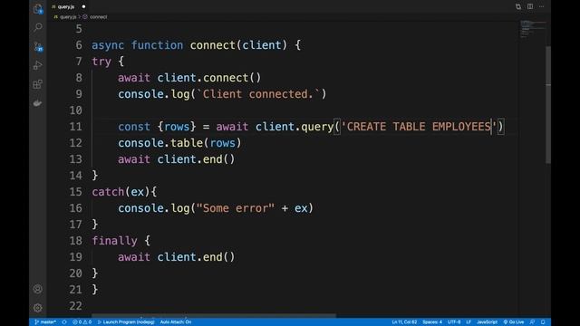580x326 pixels.
Task: Click the 'finally' keyword on line 18
Action: point(114,241)
